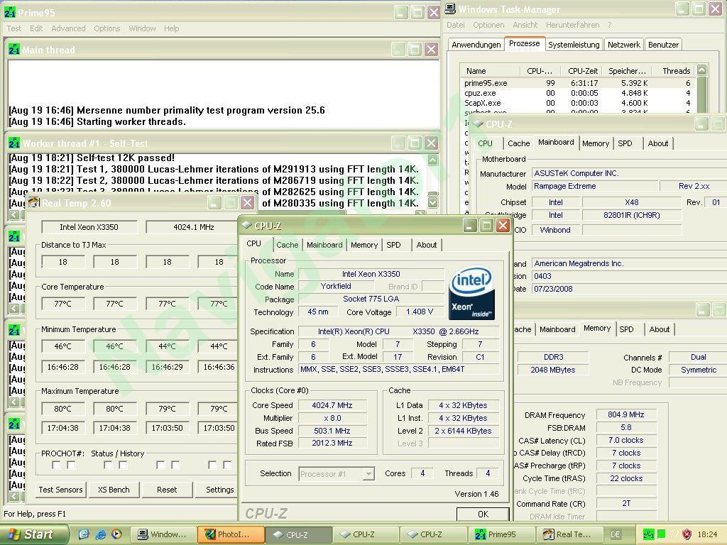This screenshot has height=545, width=727.
Task: Open the Options menu in Prime95
Action: coord(106,28)
